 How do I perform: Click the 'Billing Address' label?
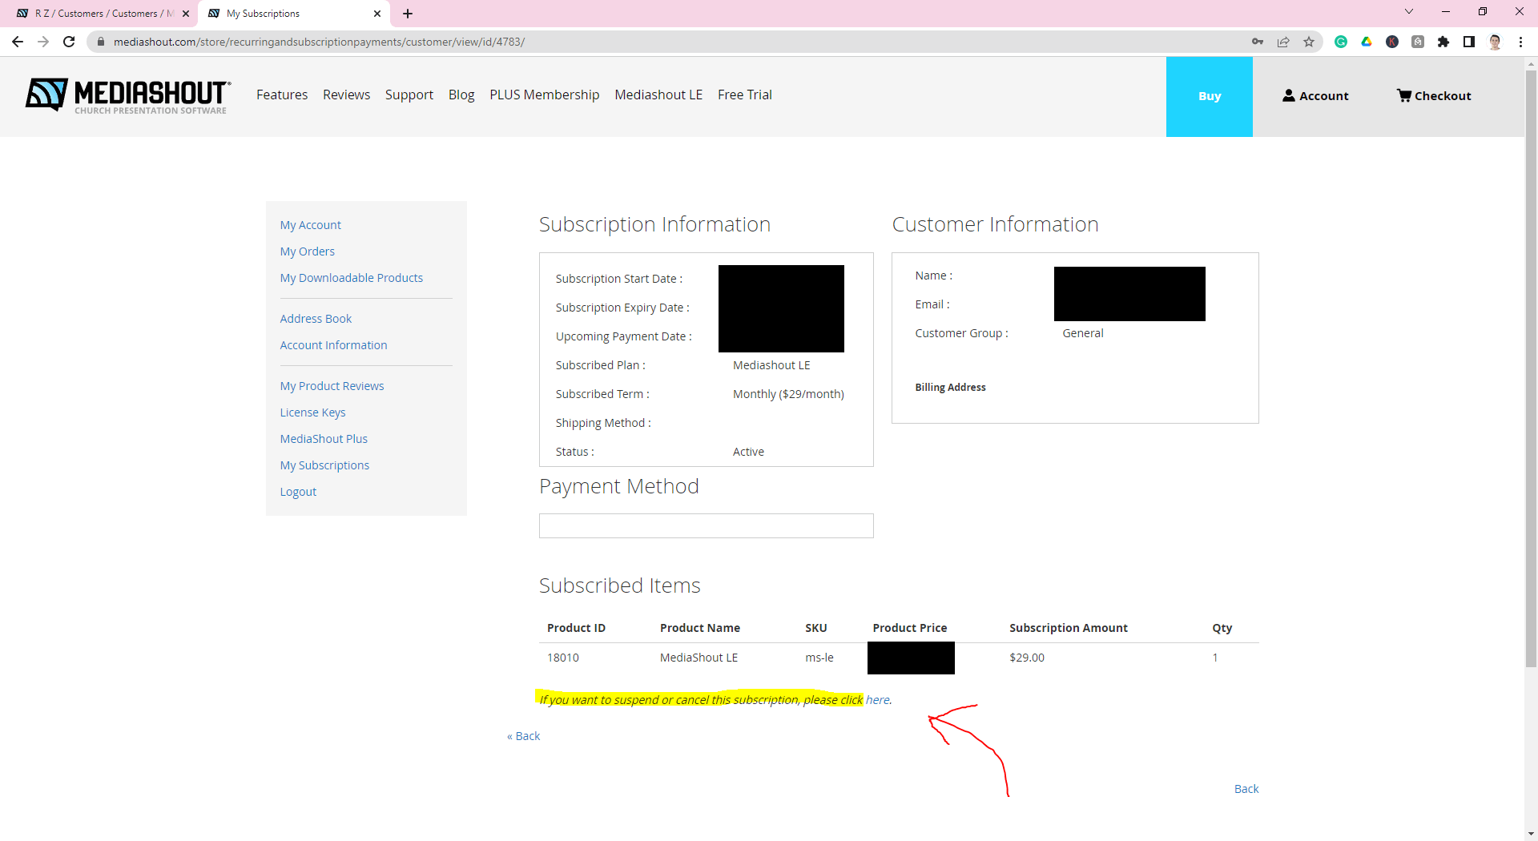coord(950,387)
